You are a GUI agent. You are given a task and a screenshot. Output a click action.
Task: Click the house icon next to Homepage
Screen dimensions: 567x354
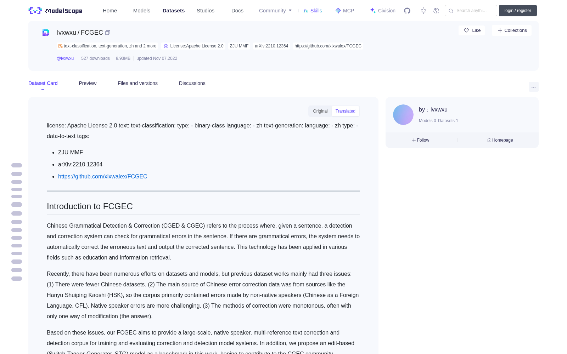[489, 140]
